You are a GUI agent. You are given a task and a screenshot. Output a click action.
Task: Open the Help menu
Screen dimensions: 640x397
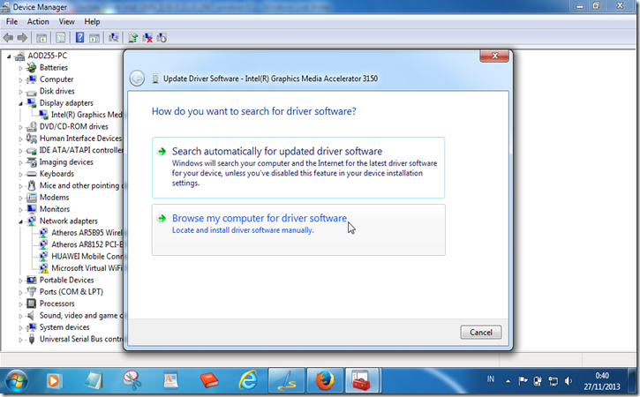pos(92,22)
